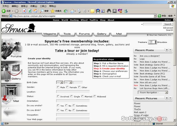Select Sometimes for Do you drink
The image size is (177, 126).
point(74,110)
